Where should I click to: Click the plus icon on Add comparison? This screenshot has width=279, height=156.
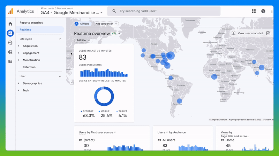(x=116, y=24)
